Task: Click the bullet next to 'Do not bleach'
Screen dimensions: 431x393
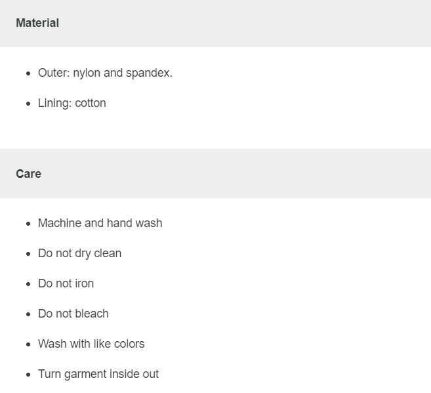Action: (28, 314)
